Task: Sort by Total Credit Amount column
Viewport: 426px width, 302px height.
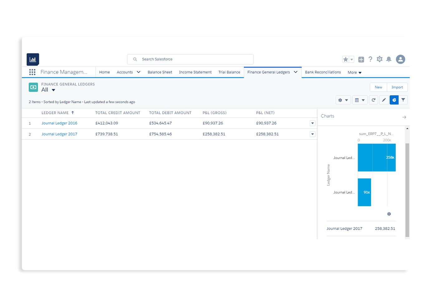Action: (118, 113)
